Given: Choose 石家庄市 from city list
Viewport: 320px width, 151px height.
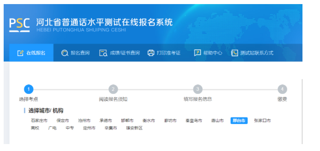Looking at the screenshot, I should (x=39, y=120).
